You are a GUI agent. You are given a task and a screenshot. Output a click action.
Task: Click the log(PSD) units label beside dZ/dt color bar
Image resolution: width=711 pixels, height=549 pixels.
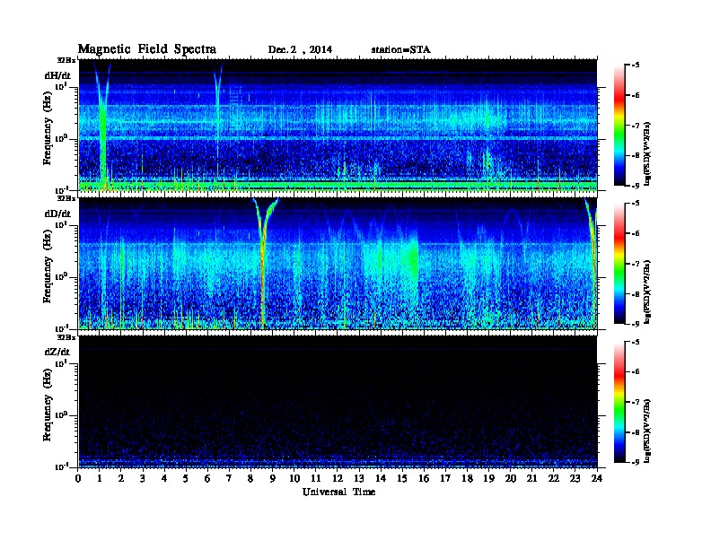[x=647, y=431]
